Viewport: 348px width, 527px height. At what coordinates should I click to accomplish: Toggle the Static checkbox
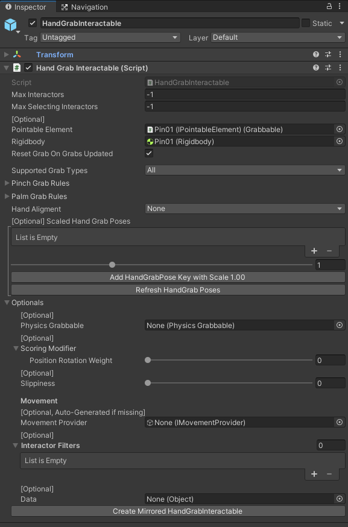(306, 23)
